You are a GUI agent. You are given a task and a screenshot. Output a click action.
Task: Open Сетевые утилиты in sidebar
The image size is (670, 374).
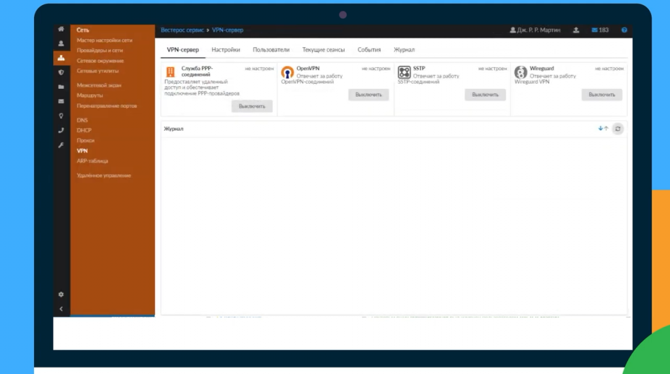(x=98, y=71)
